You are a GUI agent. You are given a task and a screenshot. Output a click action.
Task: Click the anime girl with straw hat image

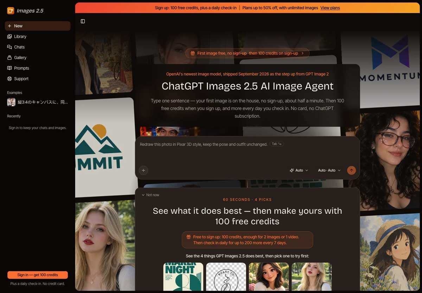pyautogui.click(x=390, y=252)
